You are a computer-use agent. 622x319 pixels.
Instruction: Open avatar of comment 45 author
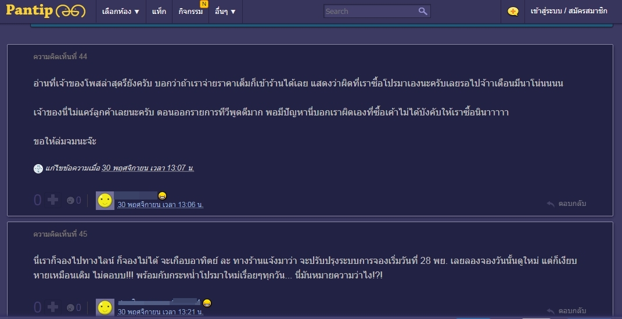(105, 307)
